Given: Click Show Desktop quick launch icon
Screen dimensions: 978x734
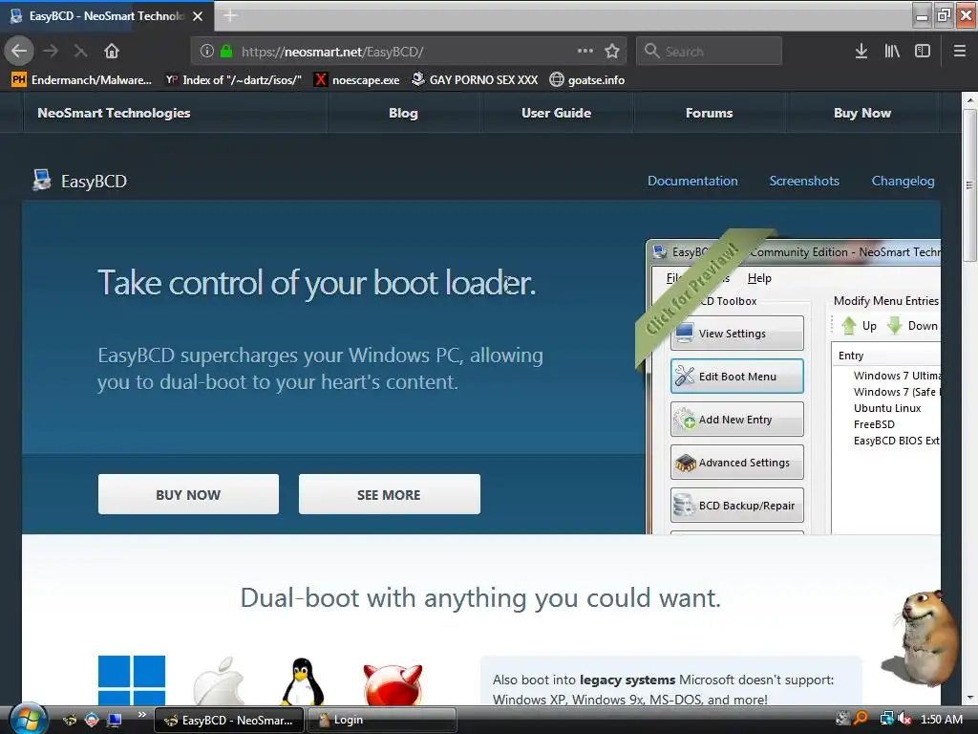Looking at the screenshot, I should (115, 721).
